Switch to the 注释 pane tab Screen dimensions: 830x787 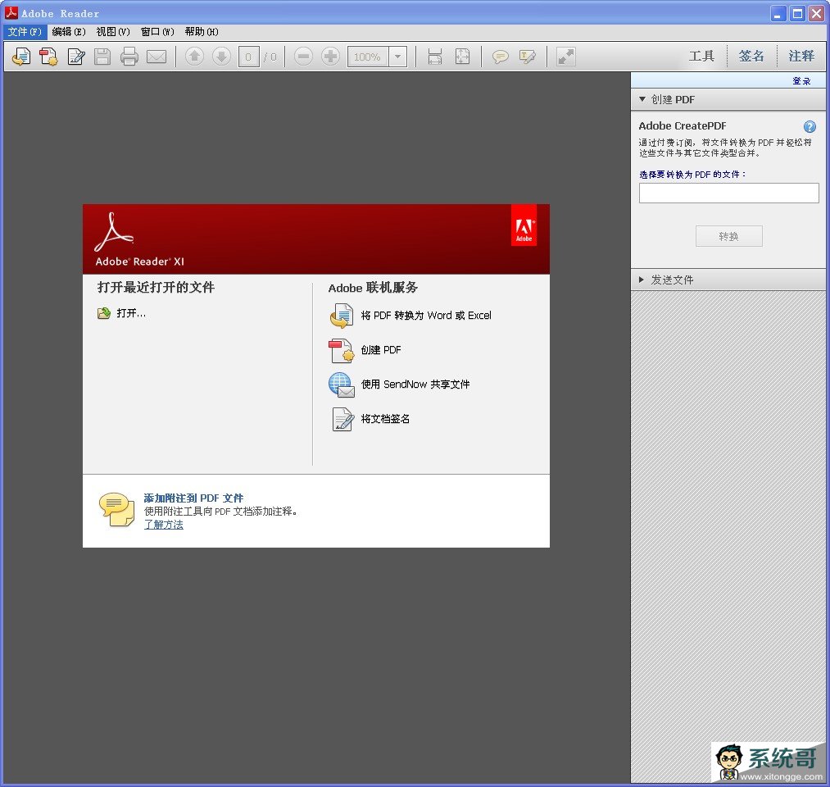pos(801,56)
